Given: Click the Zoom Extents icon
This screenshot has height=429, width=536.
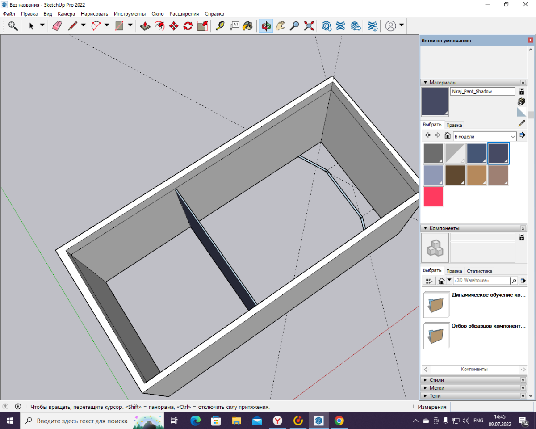Looking at the screenshot, I should click(309, 26).
